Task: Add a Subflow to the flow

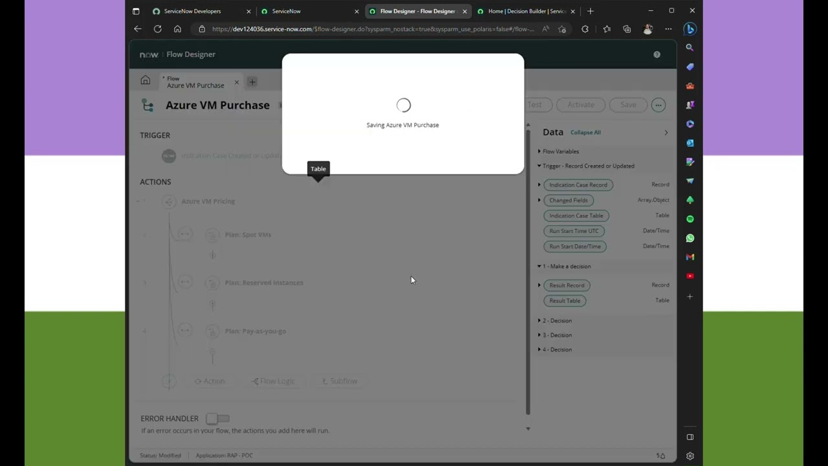Action: [x=340, y=381]
